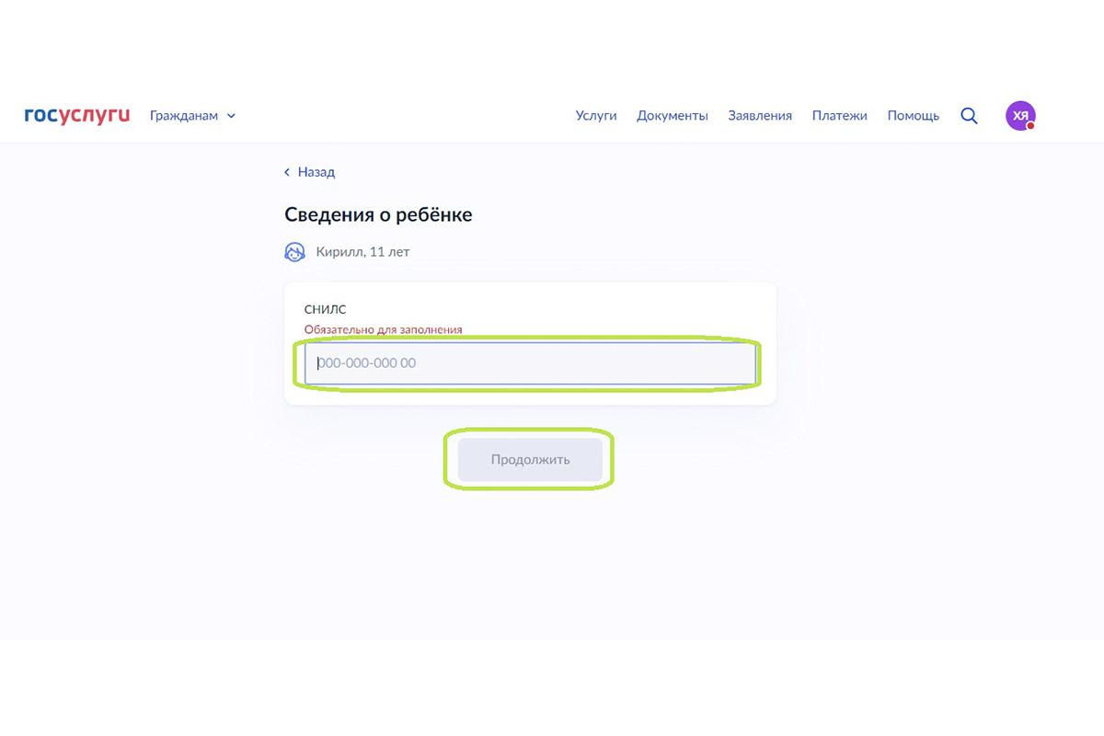The width and height of the screenshot is (1104, 736).
Task: Go to the Документы section
Action: coord(672,116)
